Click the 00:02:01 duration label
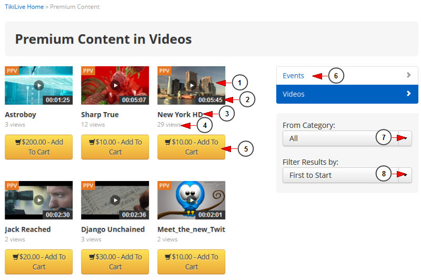The image size is (421, 280). (210, 215)
